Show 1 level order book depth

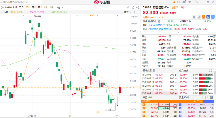(204, 98)
